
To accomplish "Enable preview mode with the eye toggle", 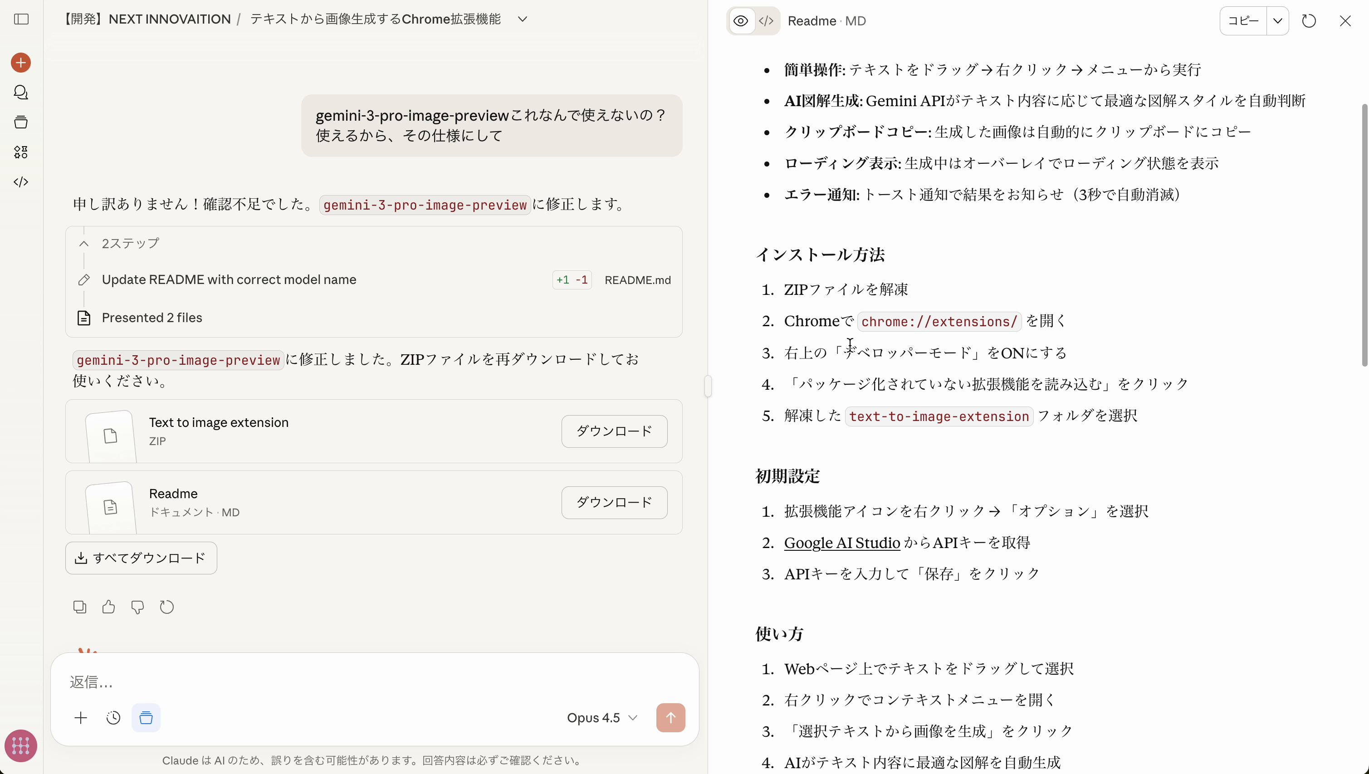I will tap(740, 21).
